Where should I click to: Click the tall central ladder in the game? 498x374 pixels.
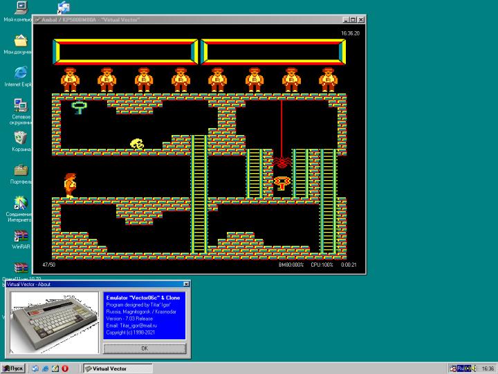point(199,195)
